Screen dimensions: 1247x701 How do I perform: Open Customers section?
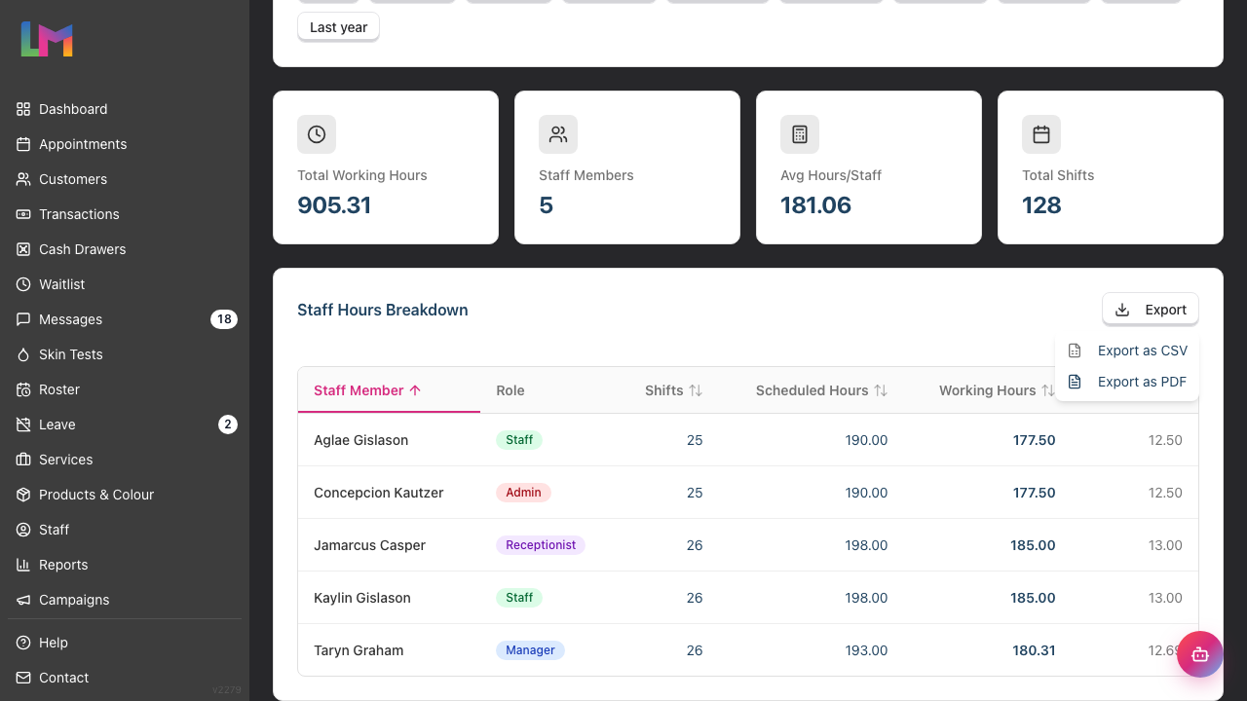(125, 179)
